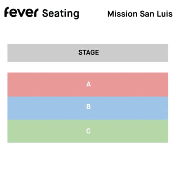
Task: Click the gray STAGE area
Action: tap(88, 53)
